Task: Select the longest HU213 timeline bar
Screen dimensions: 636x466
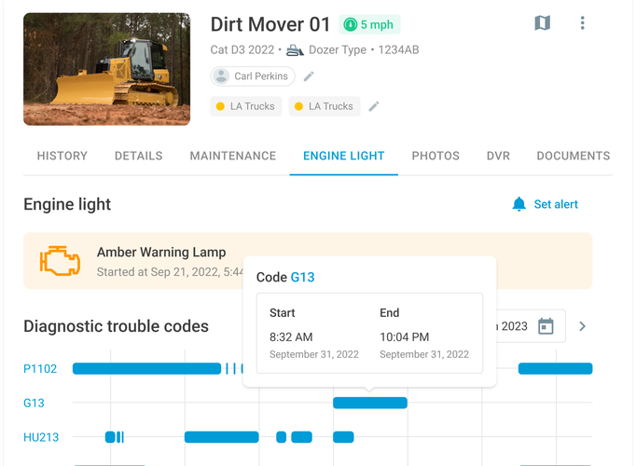Action: (221, 437)
